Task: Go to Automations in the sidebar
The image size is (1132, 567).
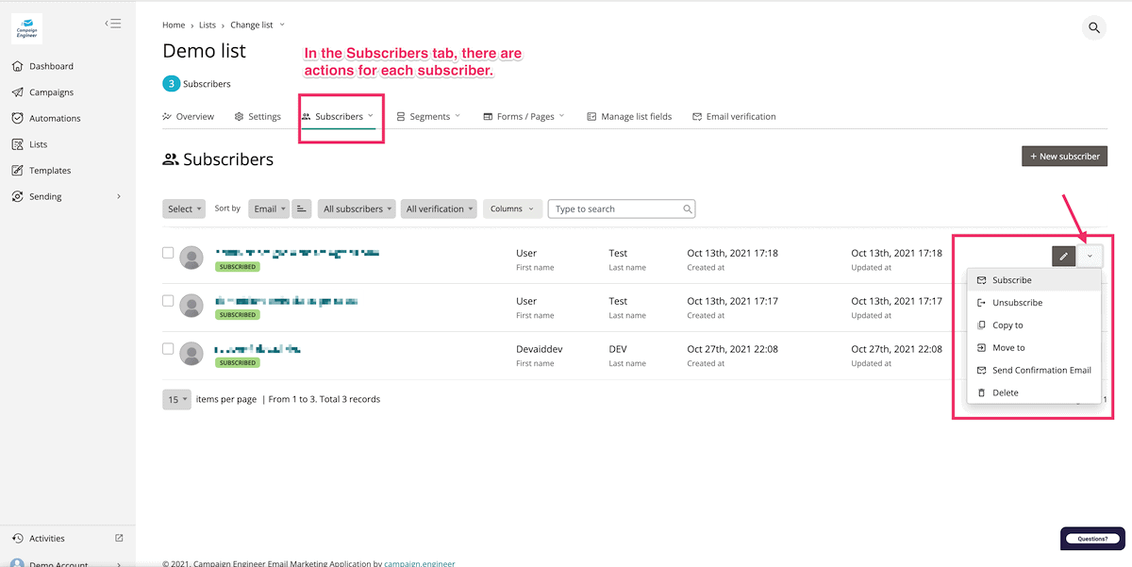Action: click(x=55, y=118)
